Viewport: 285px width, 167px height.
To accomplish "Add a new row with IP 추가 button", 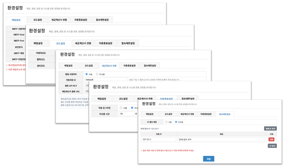I will point(272,146).
